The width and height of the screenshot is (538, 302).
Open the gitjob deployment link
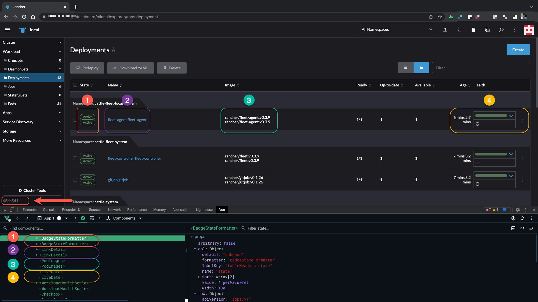[x=118, y=180]
